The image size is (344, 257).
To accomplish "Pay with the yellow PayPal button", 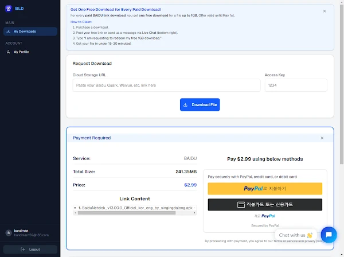I will 265,189.
